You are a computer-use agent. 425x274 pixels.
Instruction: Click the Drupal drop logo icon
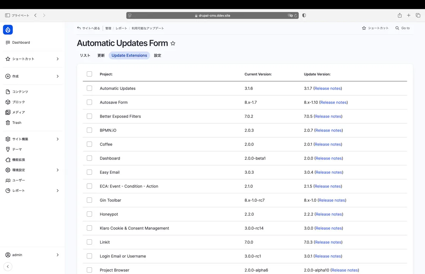8,30
